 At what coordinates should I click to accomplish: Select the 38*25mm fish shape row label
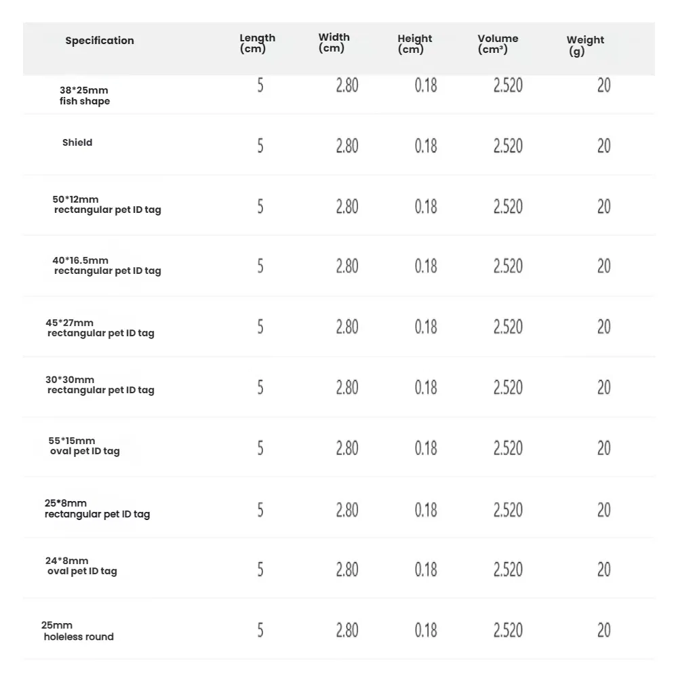click(x=84, y=96)
